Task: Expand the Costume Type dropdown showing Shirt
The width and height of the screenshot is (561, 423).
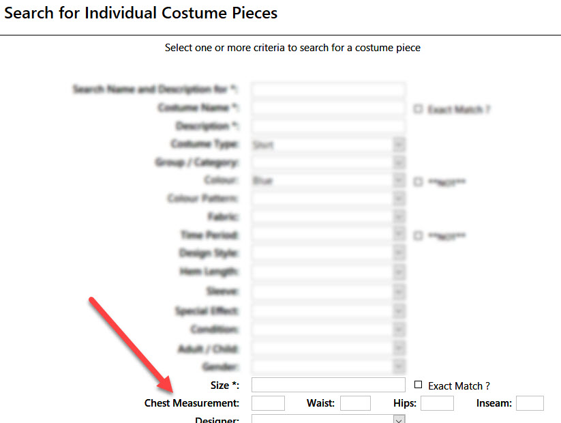Action: (328, 145)
